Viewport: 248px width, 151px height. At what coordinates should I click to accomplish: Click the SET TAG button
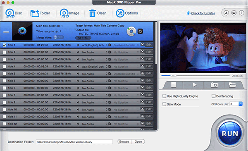[x=83, y=38]
